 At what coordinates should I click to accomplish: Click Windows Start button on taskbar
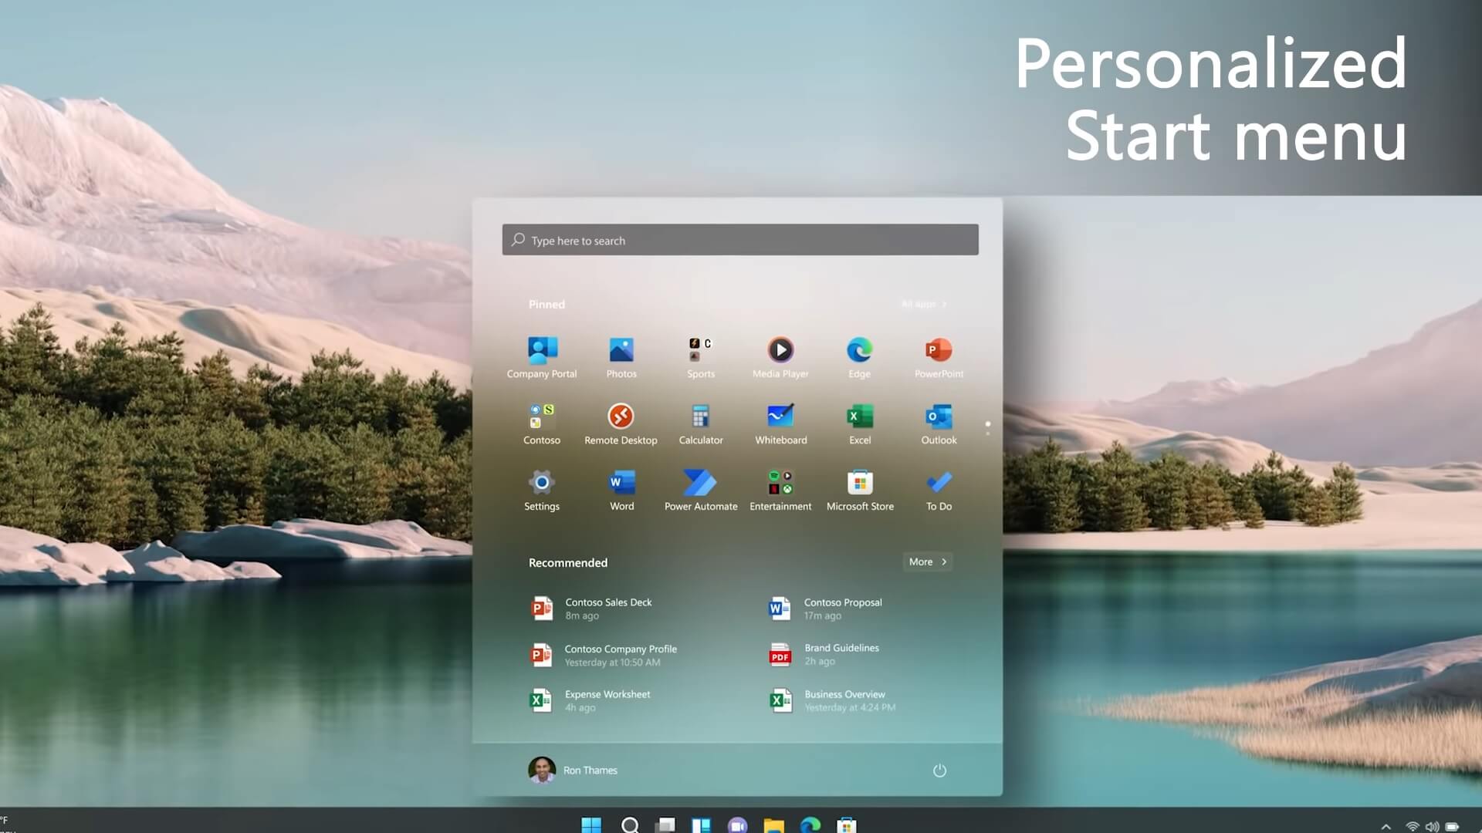[x=591, y=824]
